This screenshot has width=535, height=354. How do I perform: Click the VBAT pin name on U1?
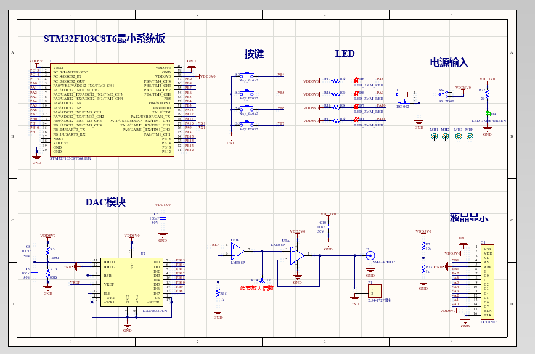[59, 68]
